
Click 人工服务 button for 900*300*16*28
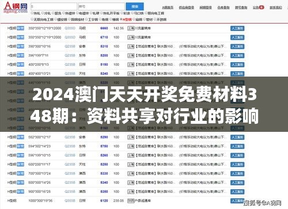(237, 192)
